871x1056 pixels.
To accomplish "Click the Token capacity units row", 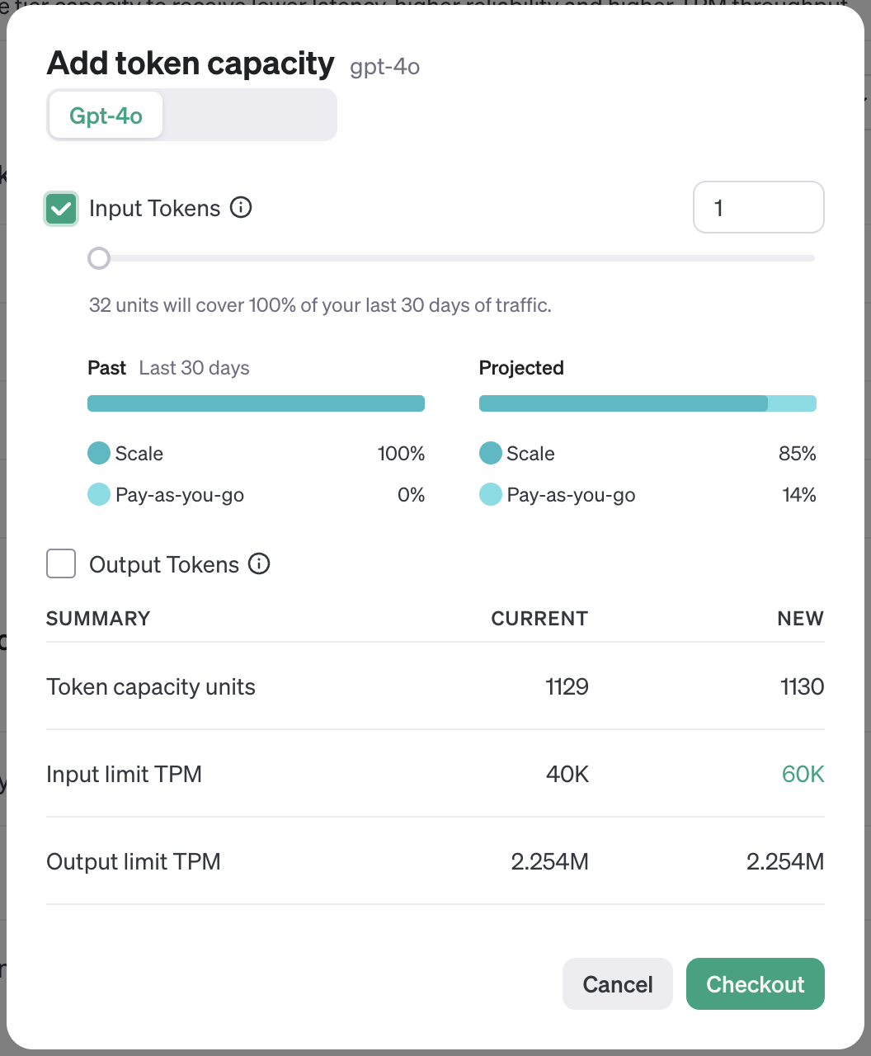I will pos(435,686).
